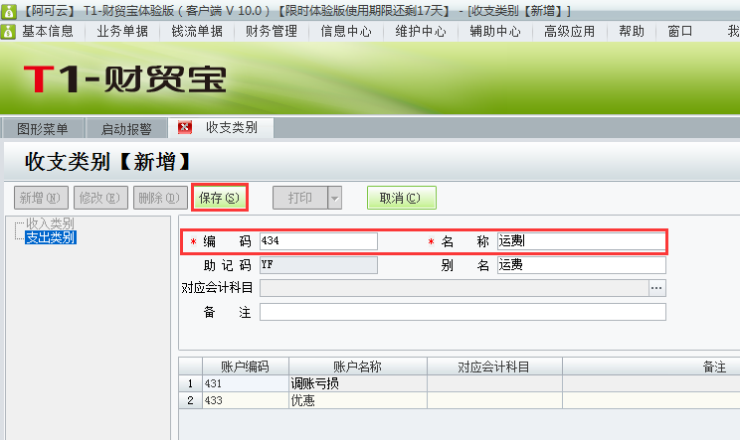Click the app icon in the title bar

coord(9,11)
